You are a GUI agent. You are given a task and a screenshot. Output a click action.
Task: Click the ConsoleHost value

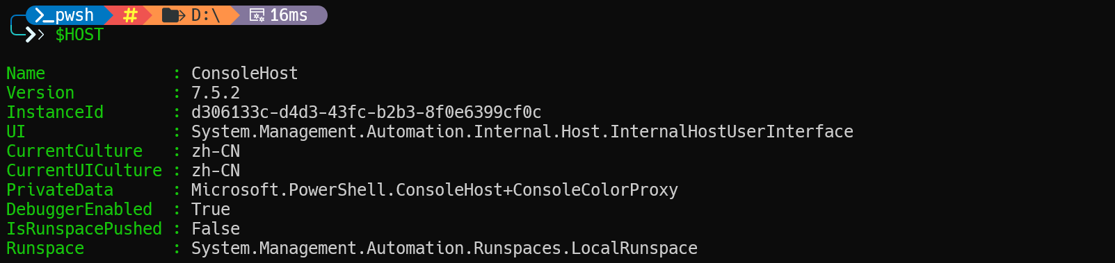coord(245,74)
